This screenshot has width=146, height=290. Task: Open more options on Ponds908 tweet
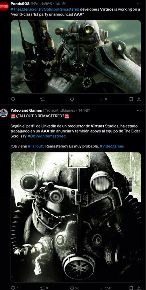pos(139,4)
